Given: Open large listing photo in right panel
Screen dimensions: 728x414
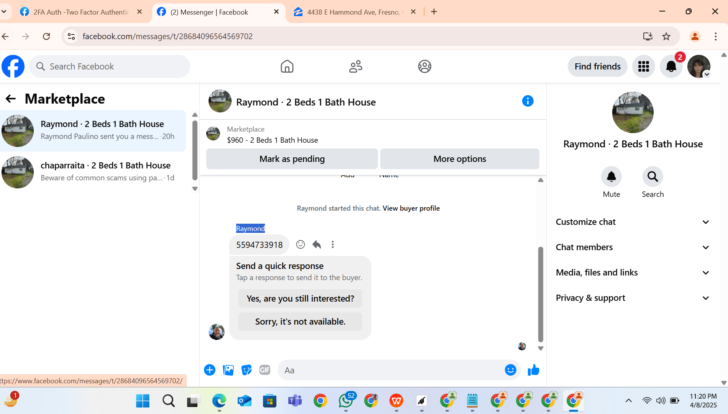Looking at the screenshot, I should coord(633,112).
